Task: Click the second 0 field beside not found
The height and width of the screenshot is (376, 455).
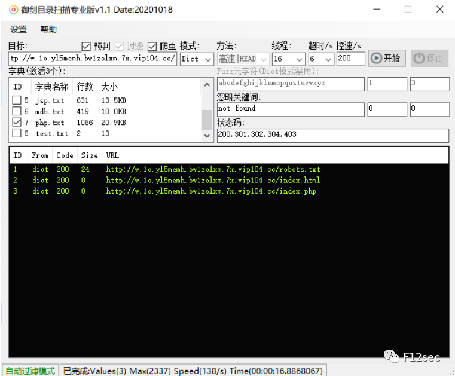Action: tap(430, 109)
